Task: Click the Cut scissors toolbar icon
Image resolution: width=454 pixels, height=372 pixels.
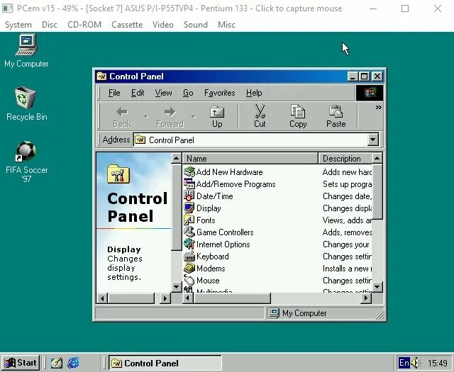Action: tap(260, 112)
